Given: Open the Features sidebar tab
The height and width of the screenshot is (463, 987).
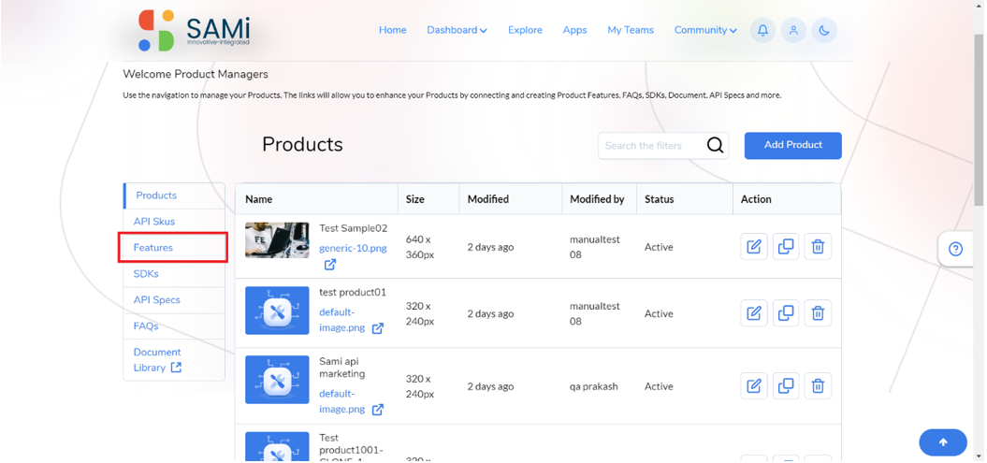Looking at the screenshot, I should (x=173, y=247).
